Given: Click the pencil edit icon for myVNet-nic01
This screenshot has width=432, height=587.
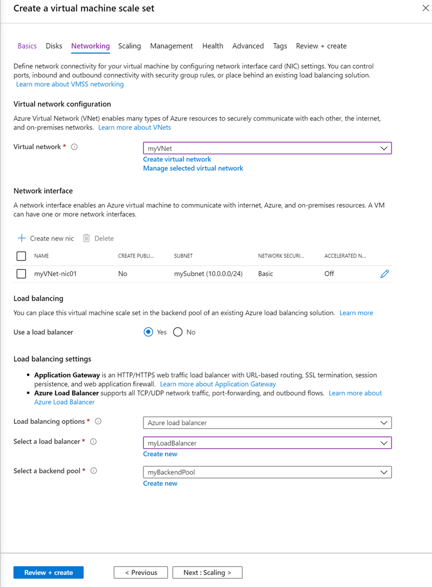Looking at the screenshot, I should [x=385, y=274].
